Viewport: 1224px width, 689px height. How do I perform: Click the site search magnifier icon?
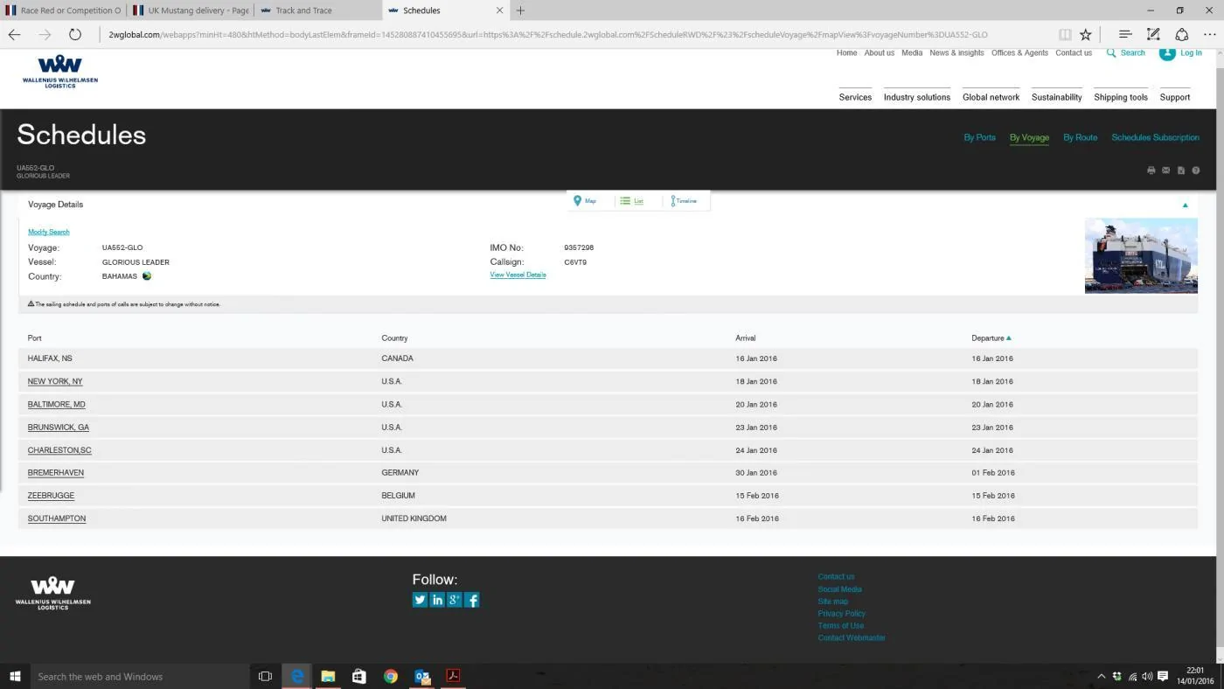click(x=1111, y=53)
